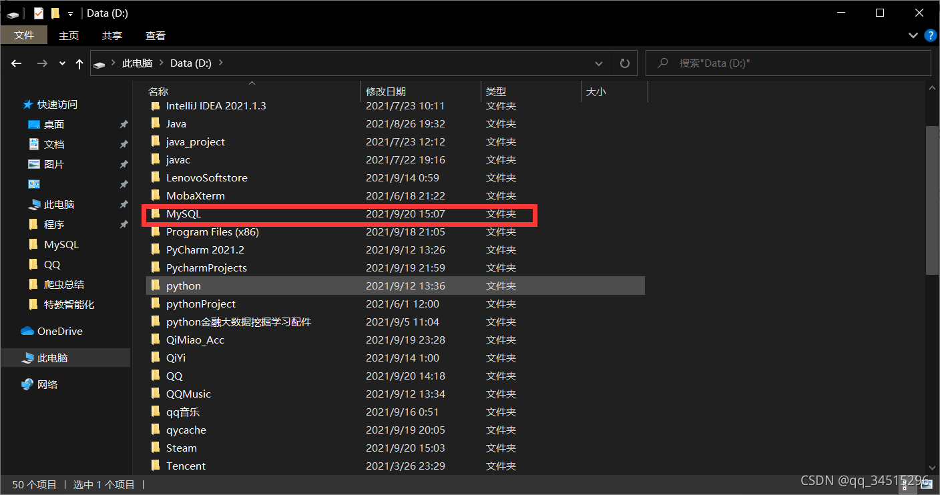
Task: Expand the ribbon with the chevron
Action: pyautogui.click(x=913, y=35)
